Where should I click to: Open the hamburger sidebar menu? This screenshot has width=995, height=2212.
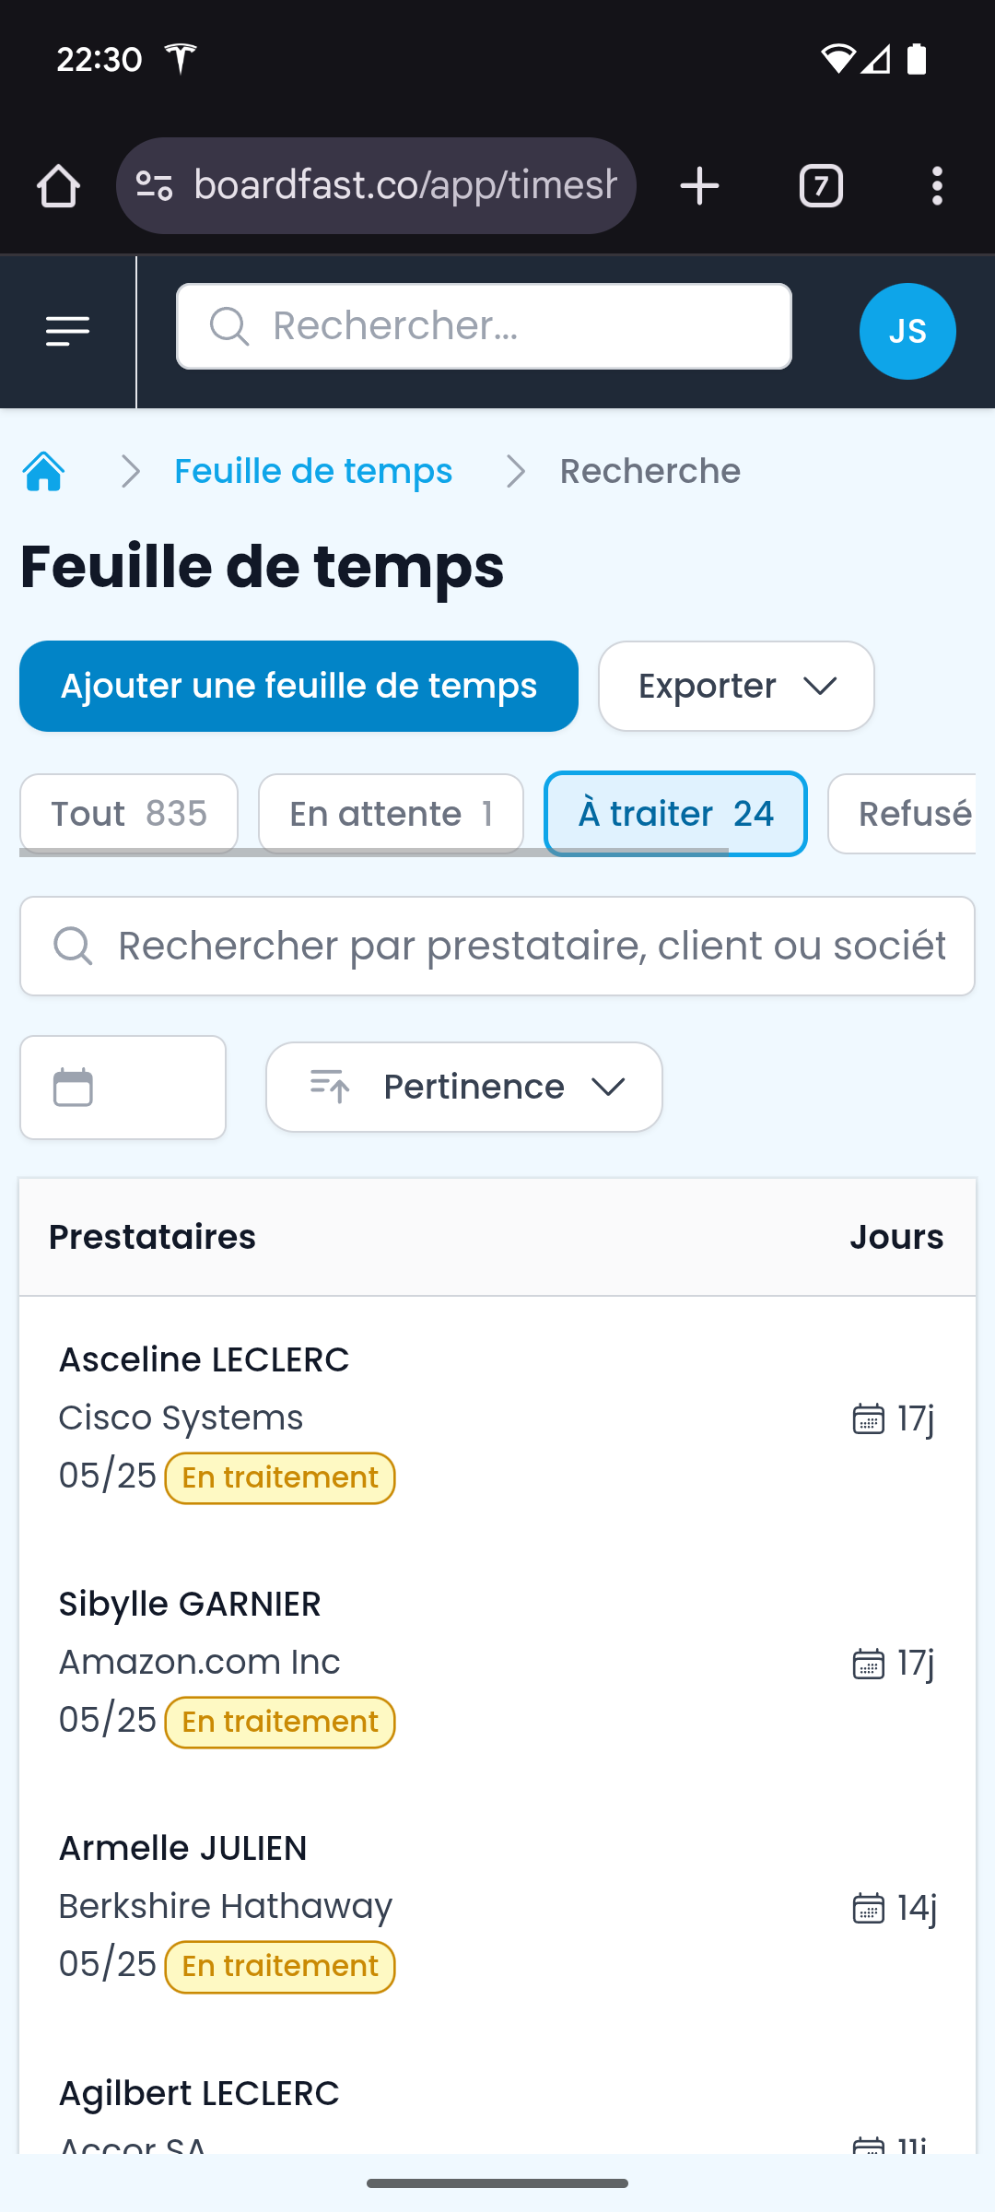point(67,331)
